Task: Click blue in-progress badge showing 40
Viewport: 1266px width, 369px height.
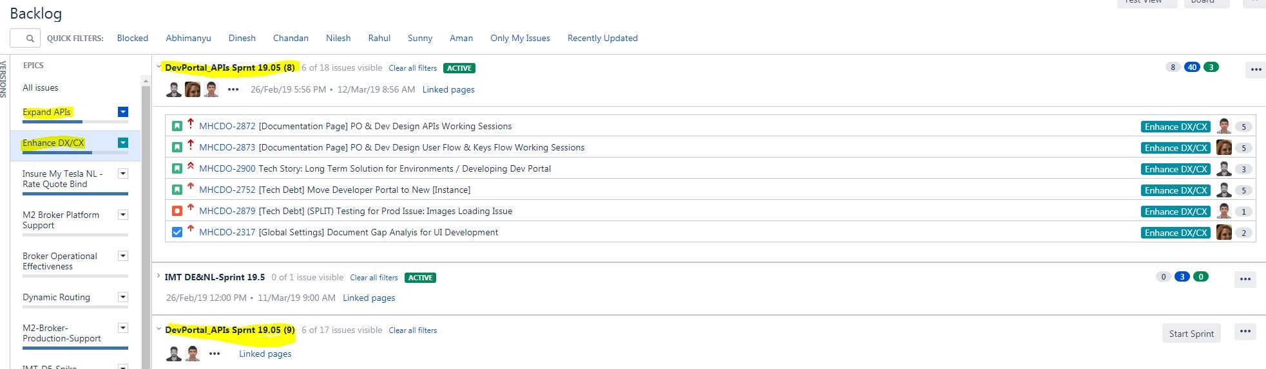Action: (1192, 67)
